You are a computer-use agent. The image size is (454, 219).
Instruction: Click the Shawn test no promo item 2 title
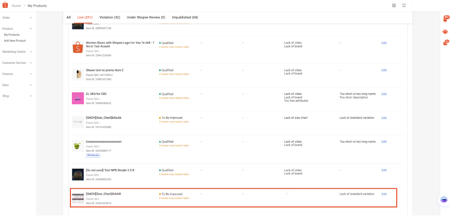coord(105,70)
